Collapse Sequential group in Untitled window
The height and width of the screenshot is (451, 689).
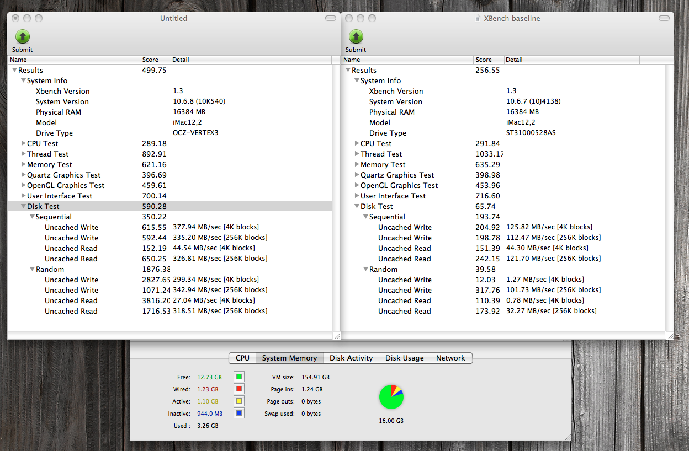[32, 217]
